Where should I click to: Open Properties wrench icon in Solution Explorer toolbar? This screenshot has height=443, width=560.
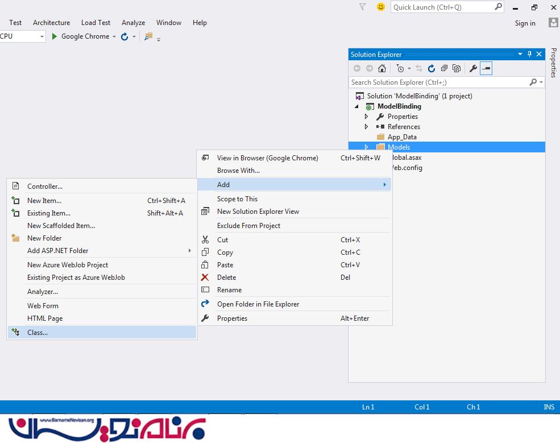tap(473, 69)
